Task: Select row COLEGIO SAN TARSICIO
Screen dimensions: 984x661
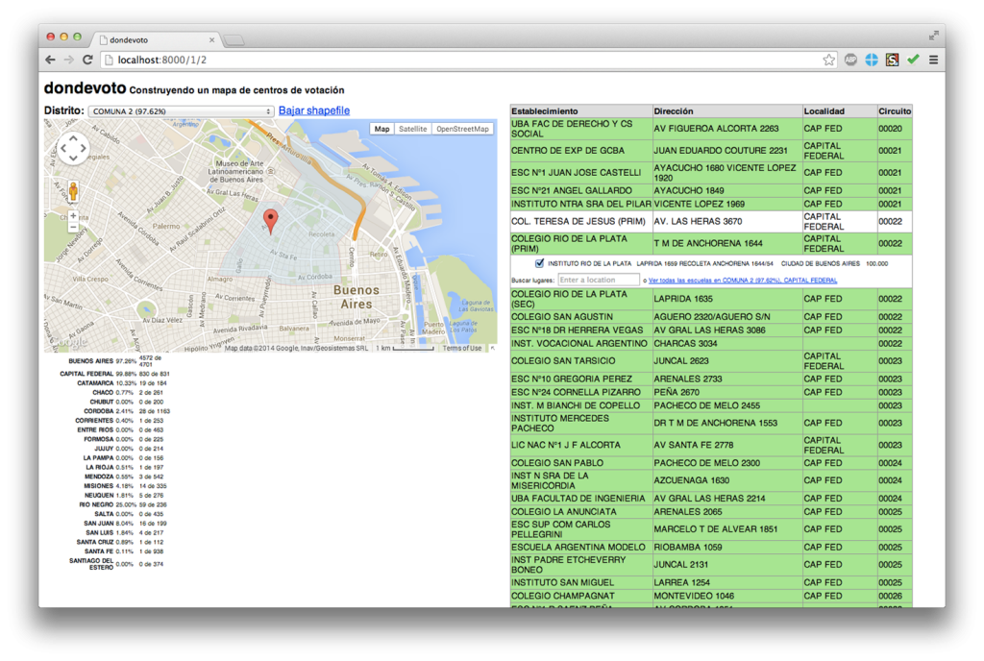Action: pos(711,361)
